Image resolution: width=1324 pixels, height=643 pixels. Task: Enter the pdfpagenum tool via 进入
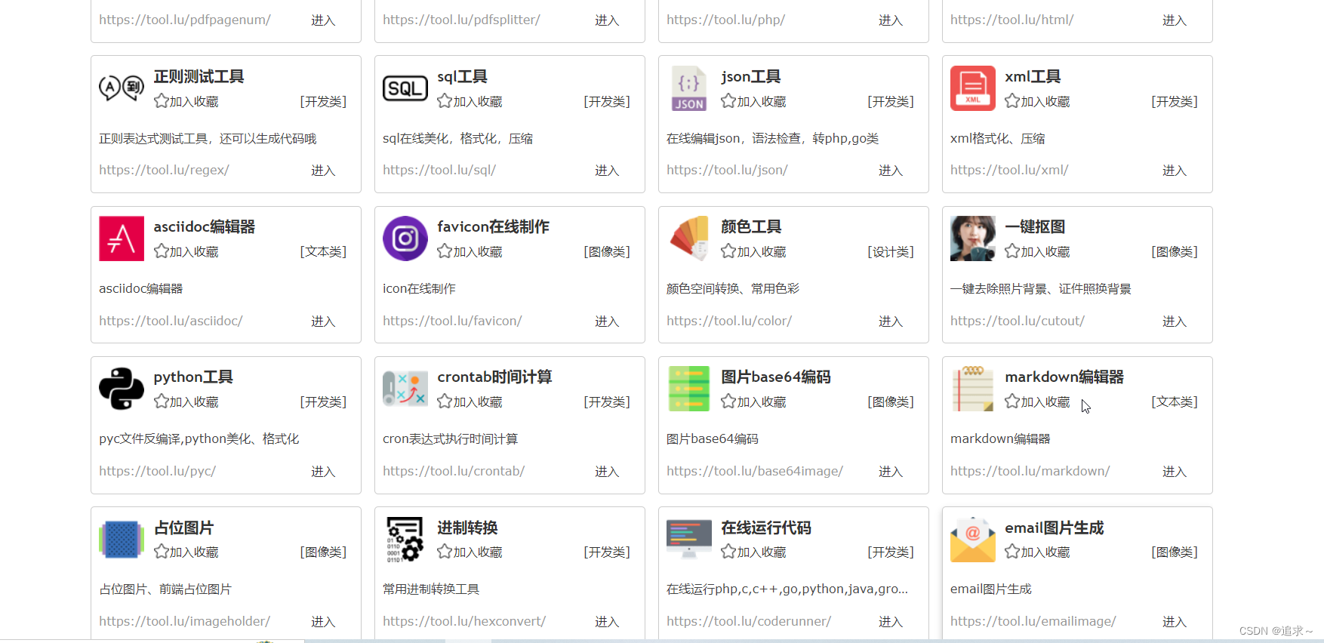click(x=323, y=20)
